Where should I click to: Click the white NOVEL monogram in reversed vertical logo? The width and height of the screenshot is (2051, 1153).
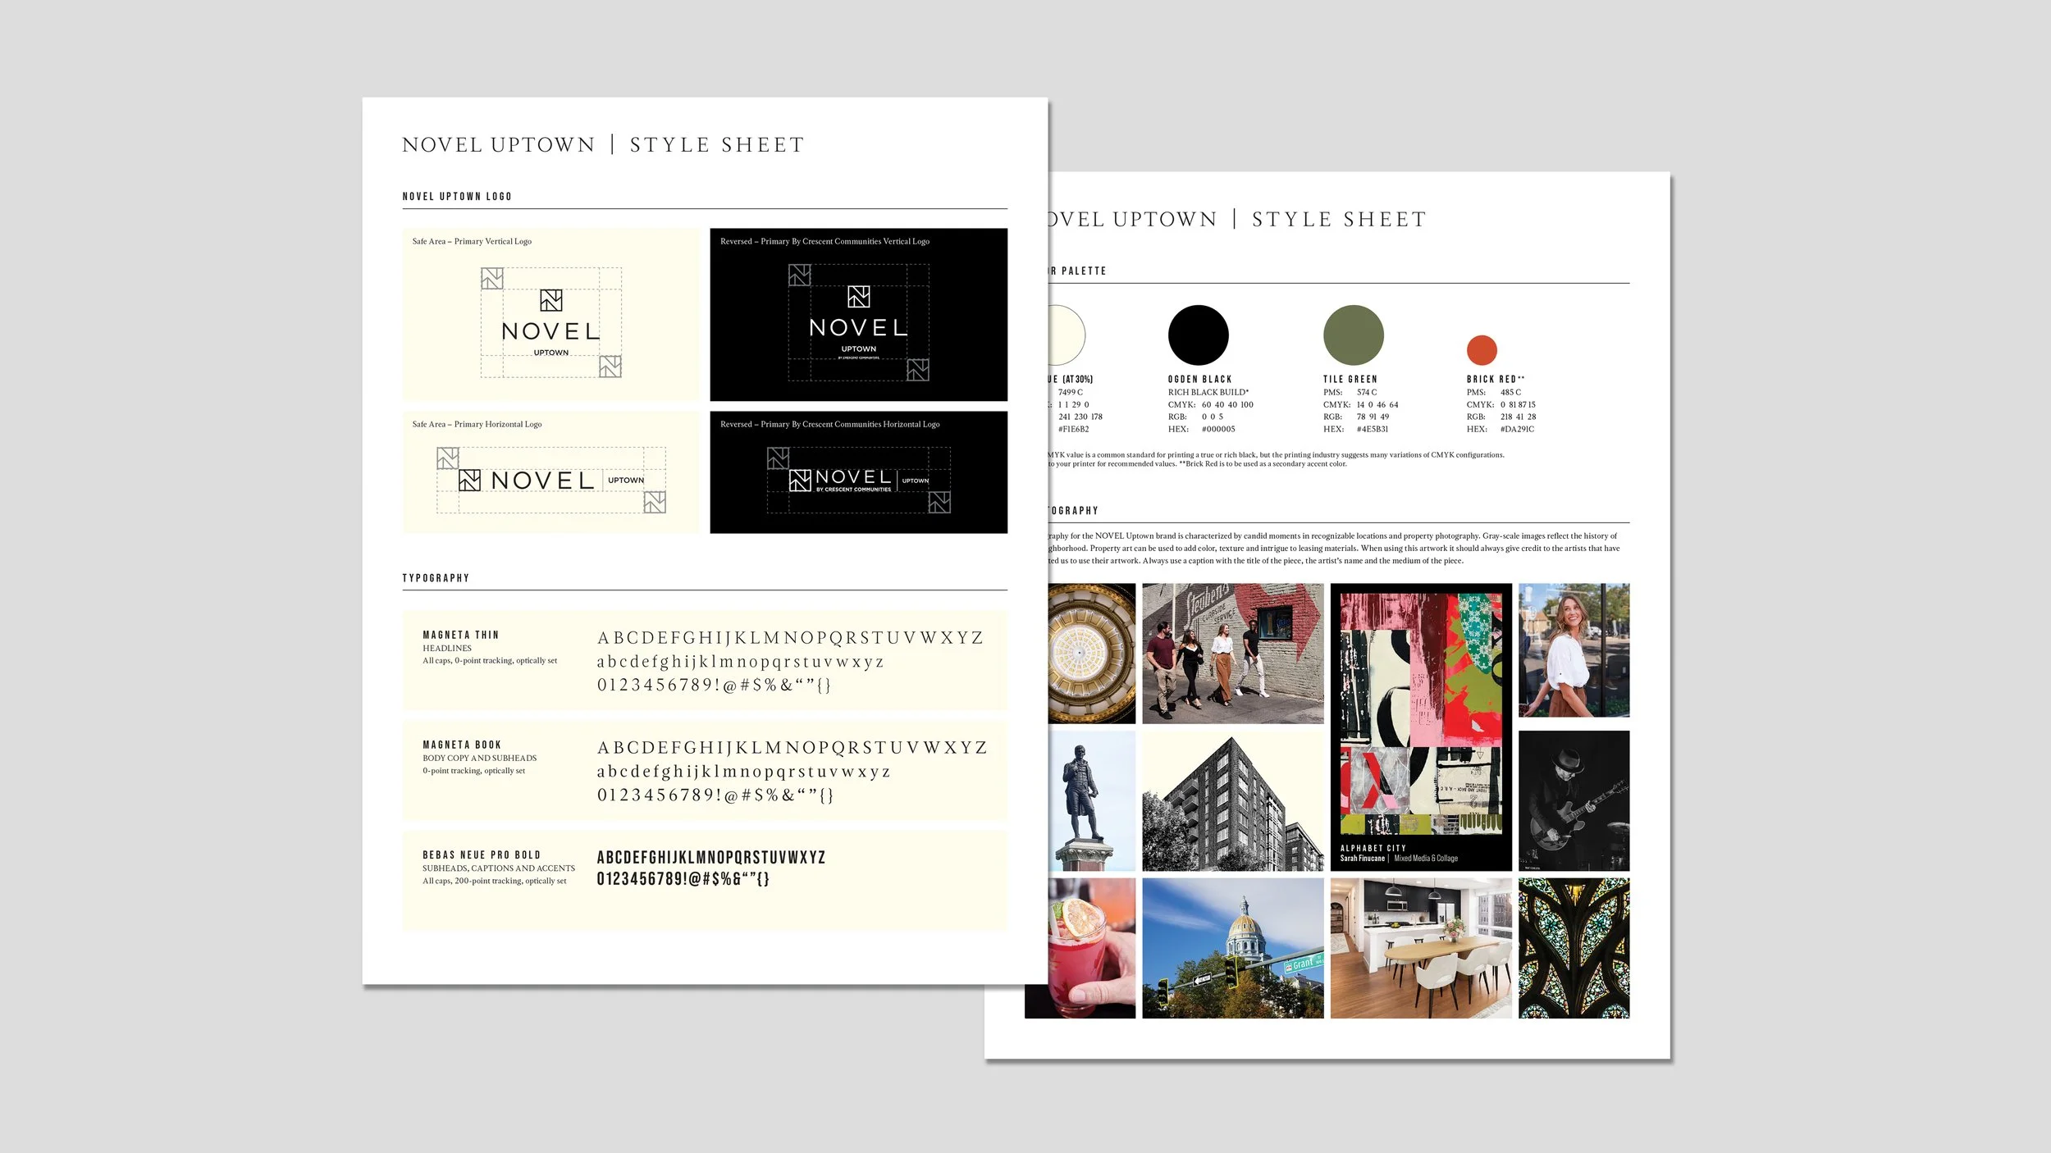coord(858,297)
